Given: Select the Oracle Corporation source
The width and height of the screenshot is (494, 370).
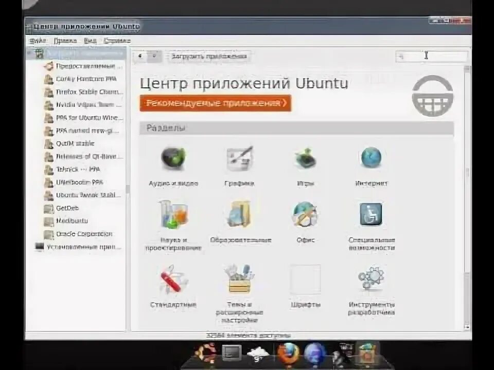Looking at the screenshot, I should [78, 234].
